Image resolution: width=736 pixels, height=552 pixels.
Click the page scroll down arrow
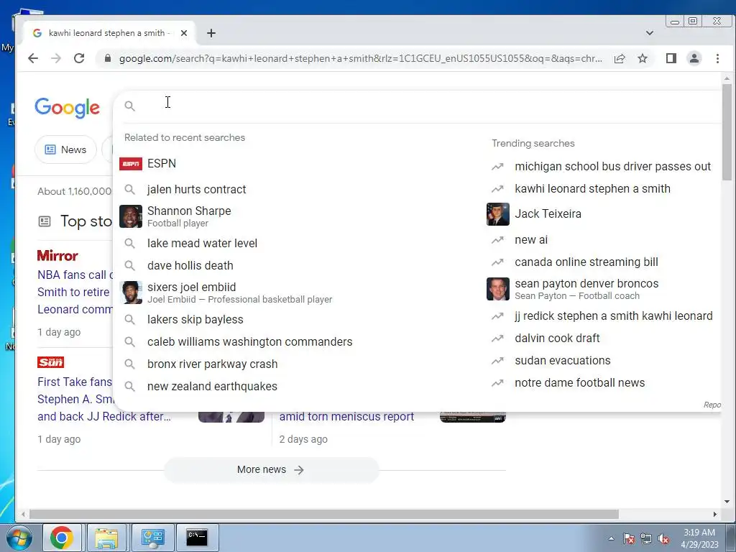(x=727, y=502)
